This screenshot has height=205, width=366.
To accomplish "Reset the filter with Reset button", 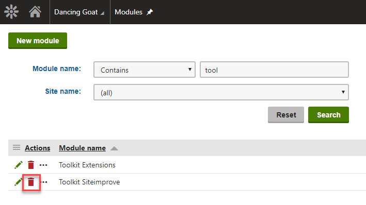I will coord(286,115).
